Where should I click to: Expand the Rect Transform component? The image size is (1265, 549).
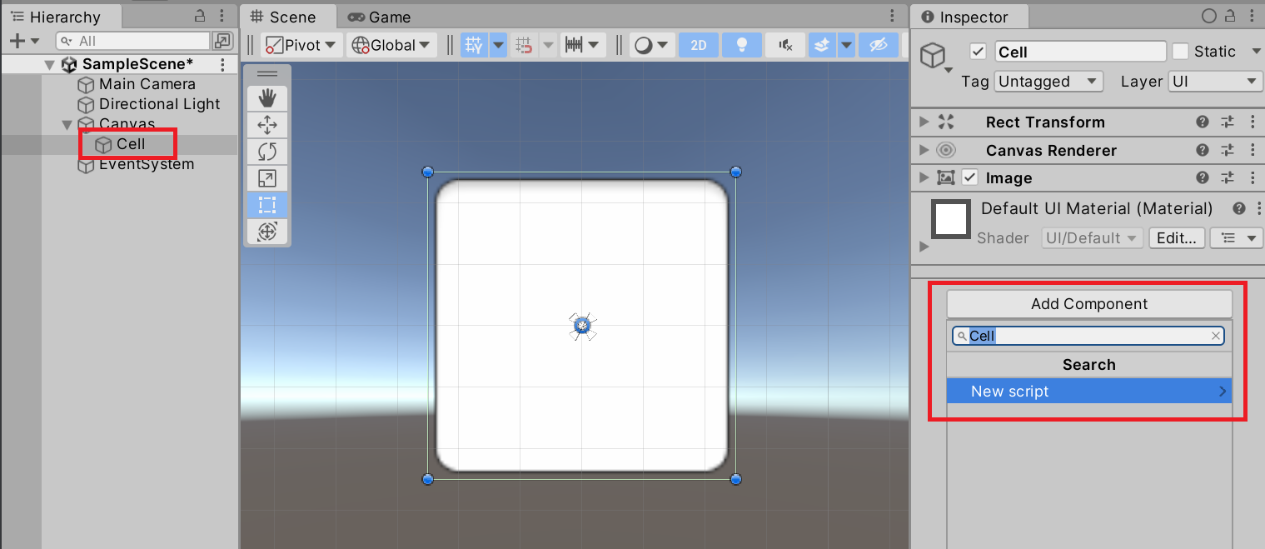click(924, 122)
